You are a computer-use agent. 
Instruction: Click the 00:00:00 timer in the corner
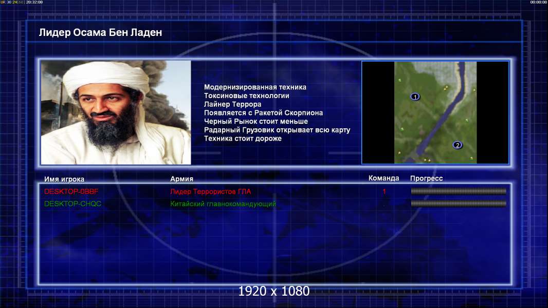[x=538, y=2]
